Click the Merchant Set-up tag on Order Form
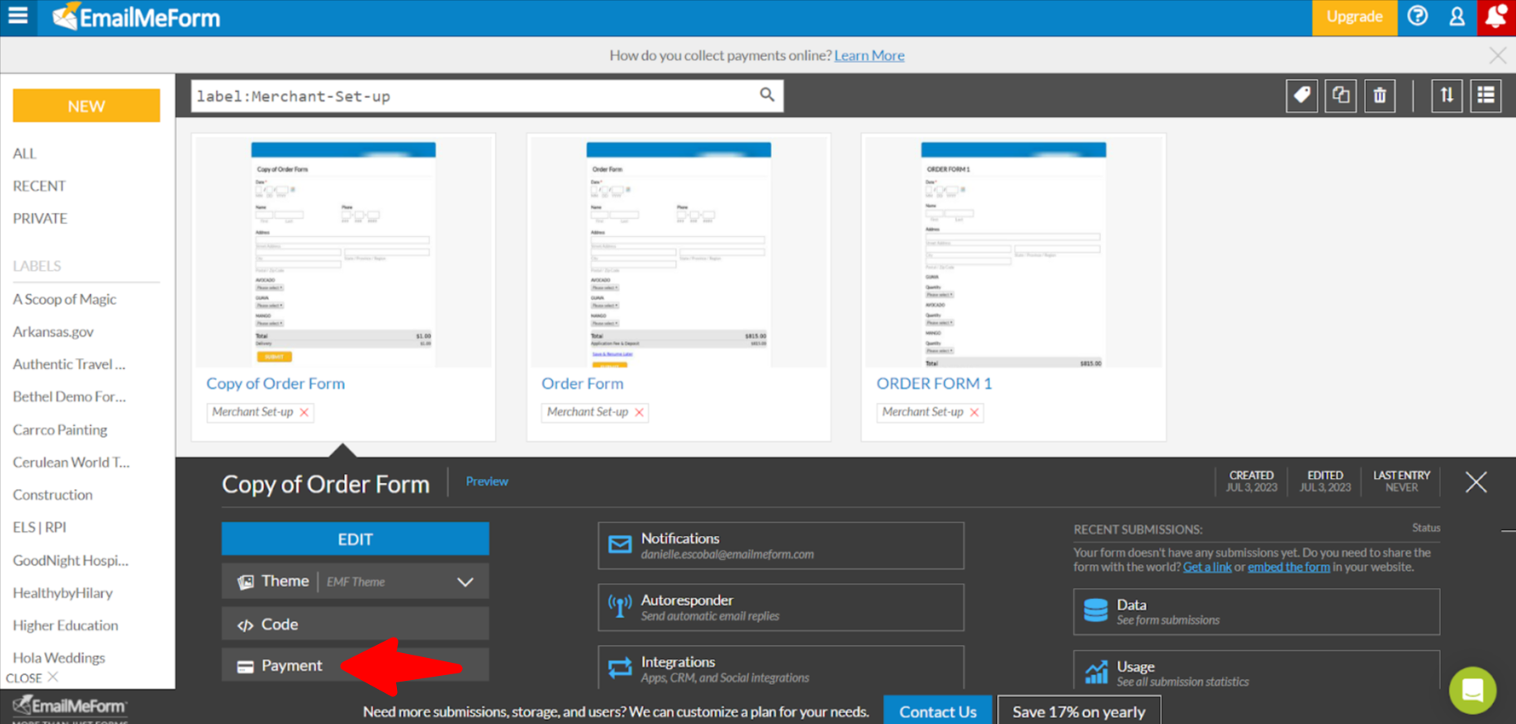 [x=588, y=413]
